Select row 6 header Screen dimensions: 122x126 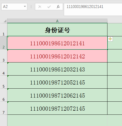point(4,95)
